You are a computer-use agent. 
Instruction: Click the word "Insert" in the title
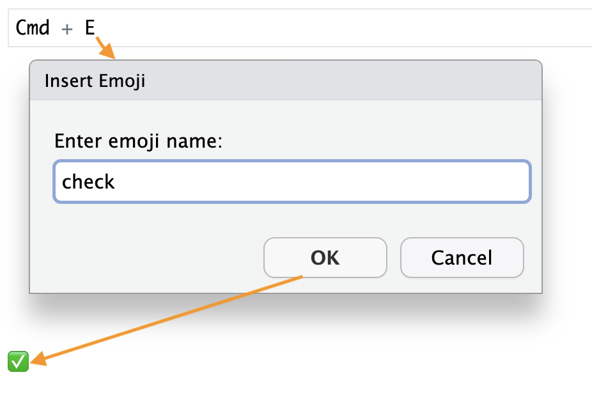coord(64,81)
